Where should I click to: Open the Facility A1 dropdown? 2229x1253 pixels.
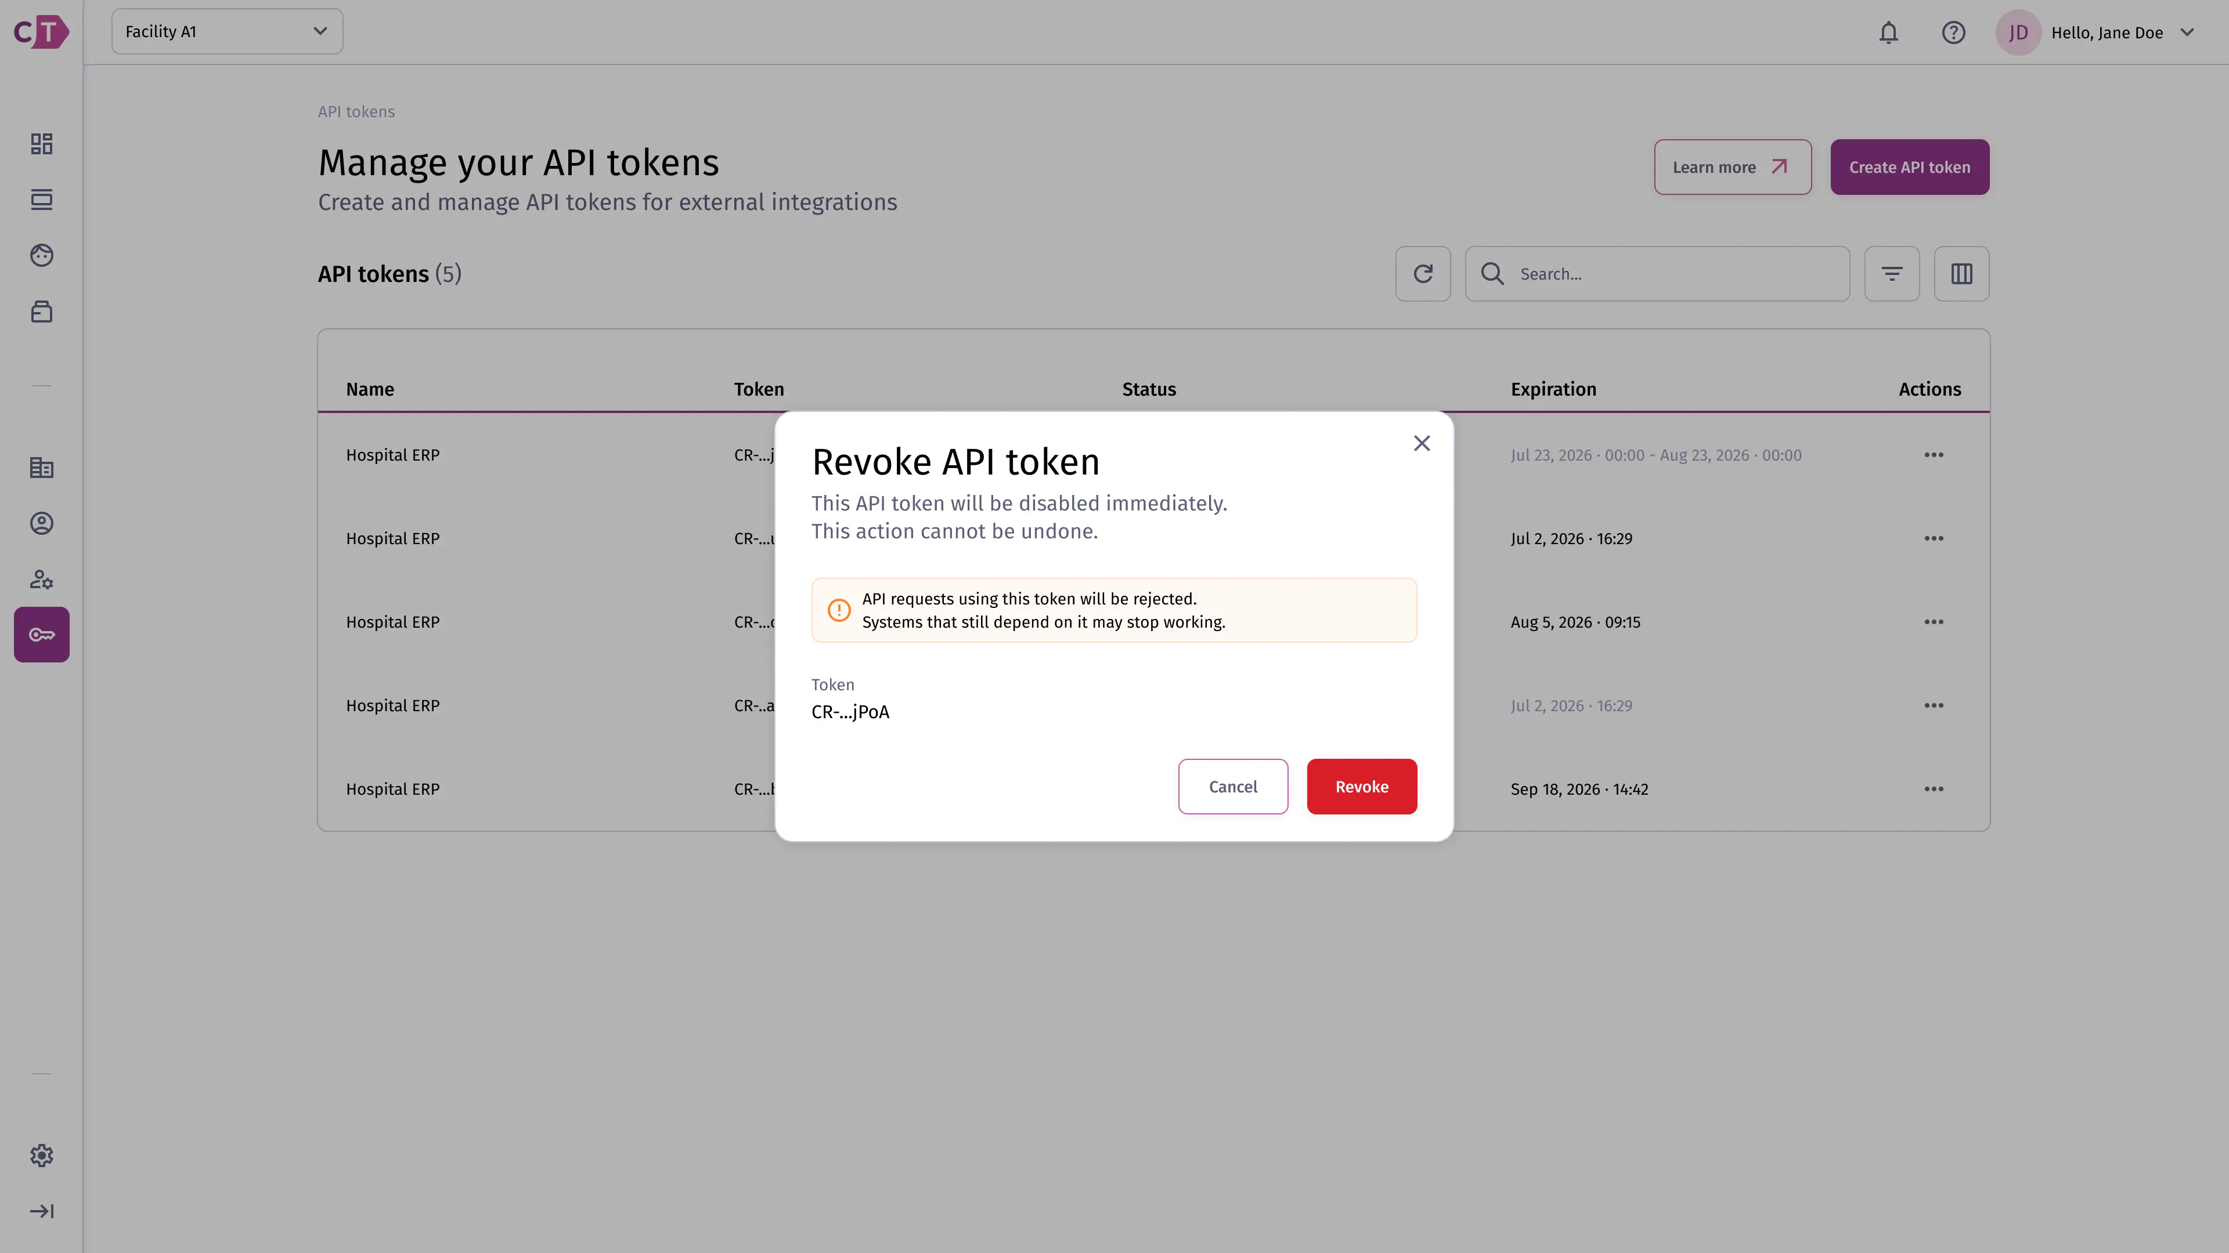227,32
